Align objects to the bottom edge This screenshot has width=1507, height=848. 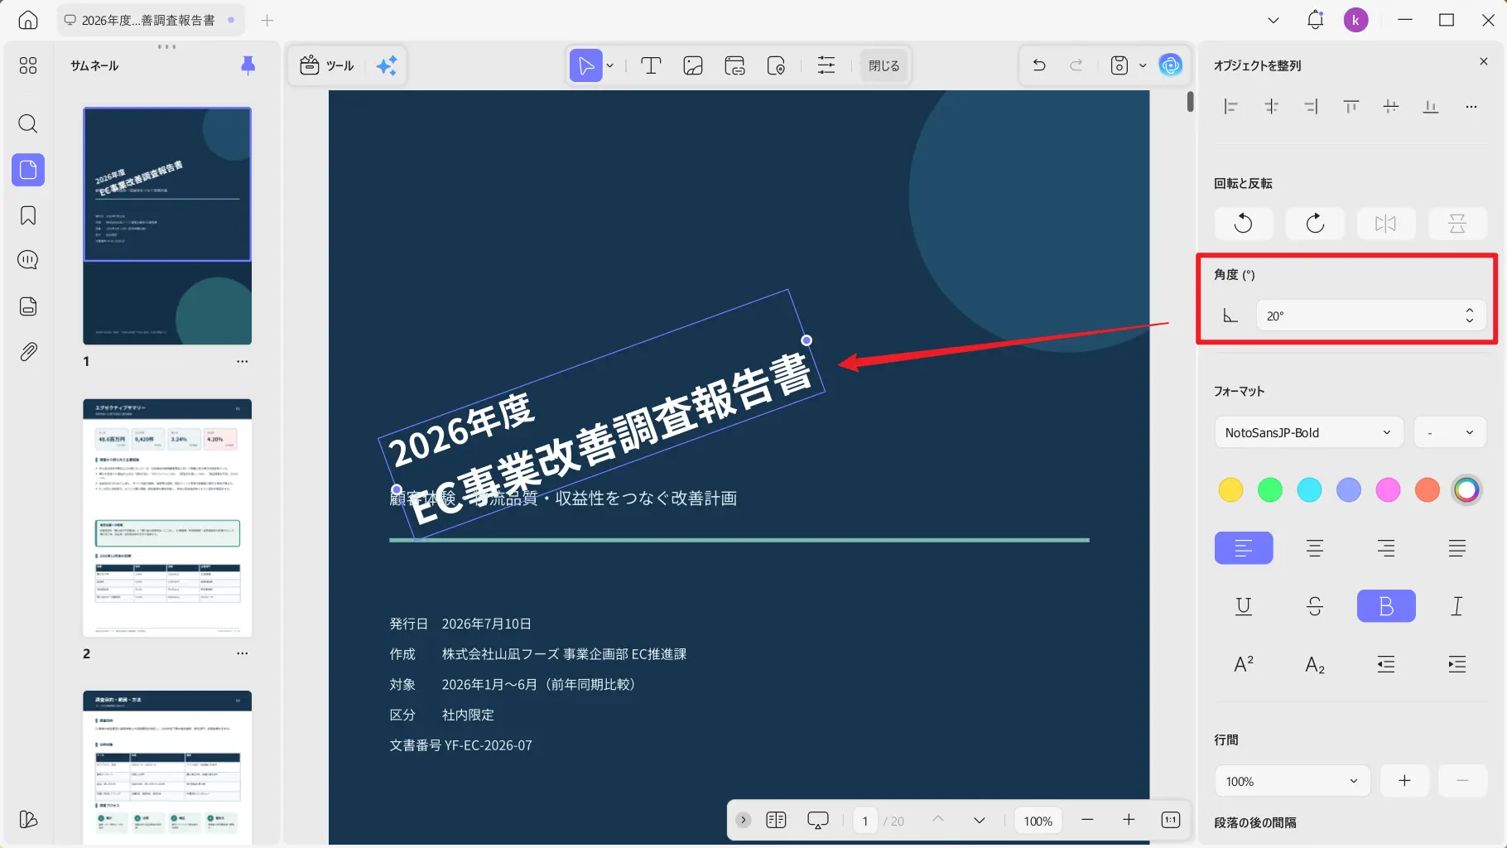coord(1431,107)
